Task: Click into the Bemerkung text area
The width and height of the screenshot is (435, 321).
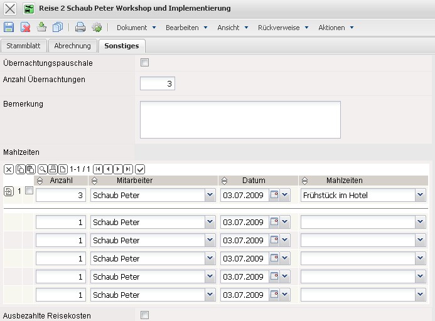Action: (x=240, y=119)
